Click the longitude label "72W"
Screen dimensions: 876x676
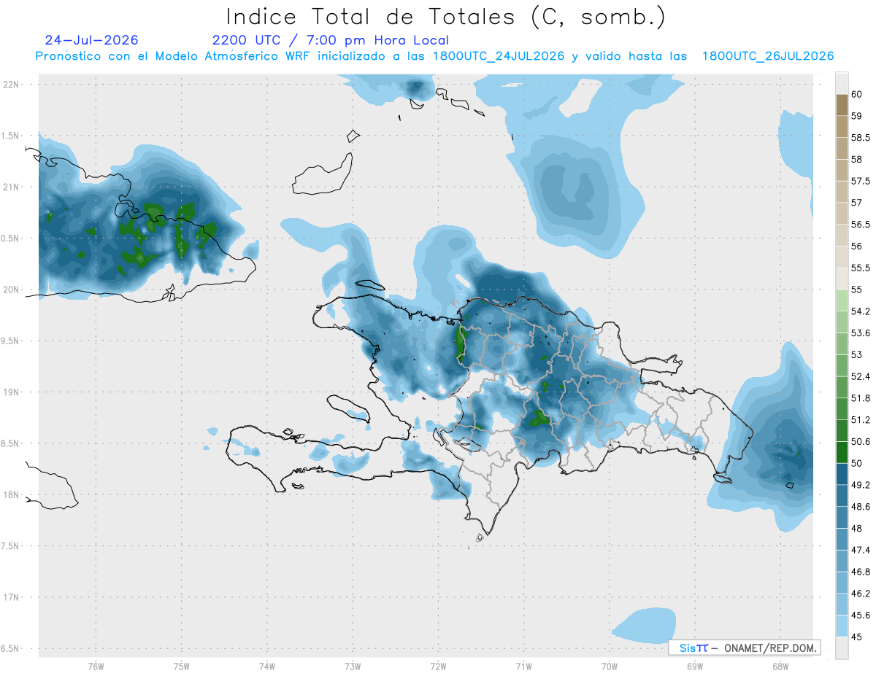[438, 667]
